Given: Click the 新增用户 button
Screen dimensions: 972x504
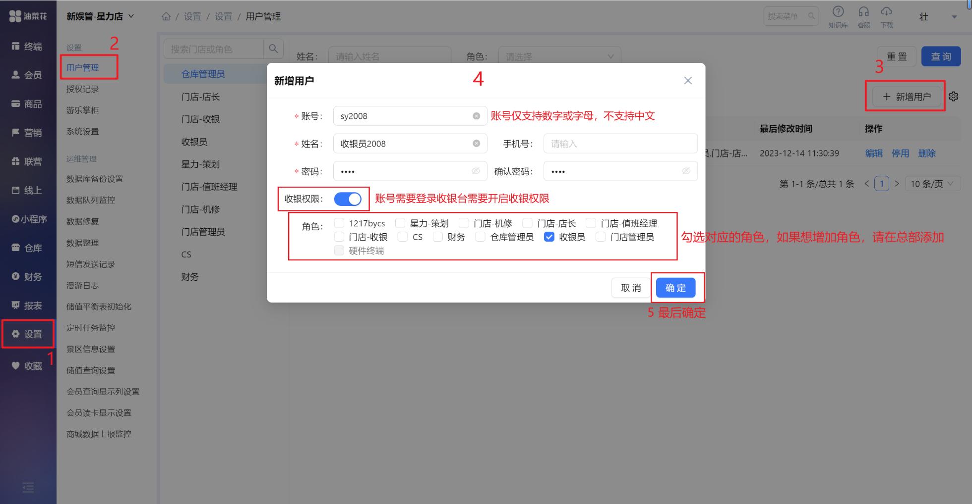Looking at the screenshot, I should coord(907,97).
